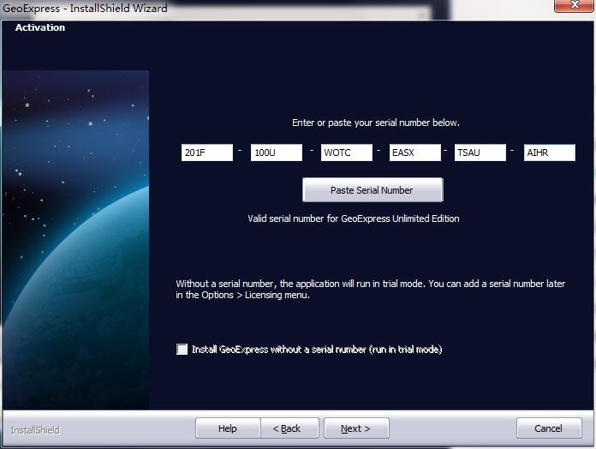This screenshot has height=449, width=596.
Task: Cancel the installation wizard
Action: (549, 428)
